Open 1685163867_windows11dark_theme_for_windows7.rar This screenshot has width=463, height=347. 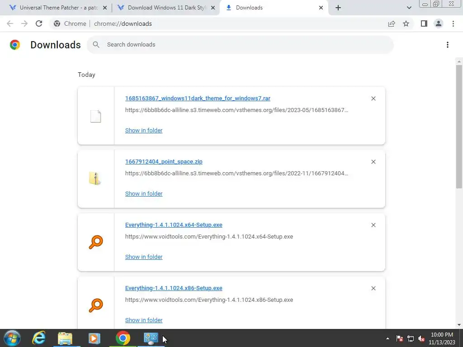coord(198,98)
